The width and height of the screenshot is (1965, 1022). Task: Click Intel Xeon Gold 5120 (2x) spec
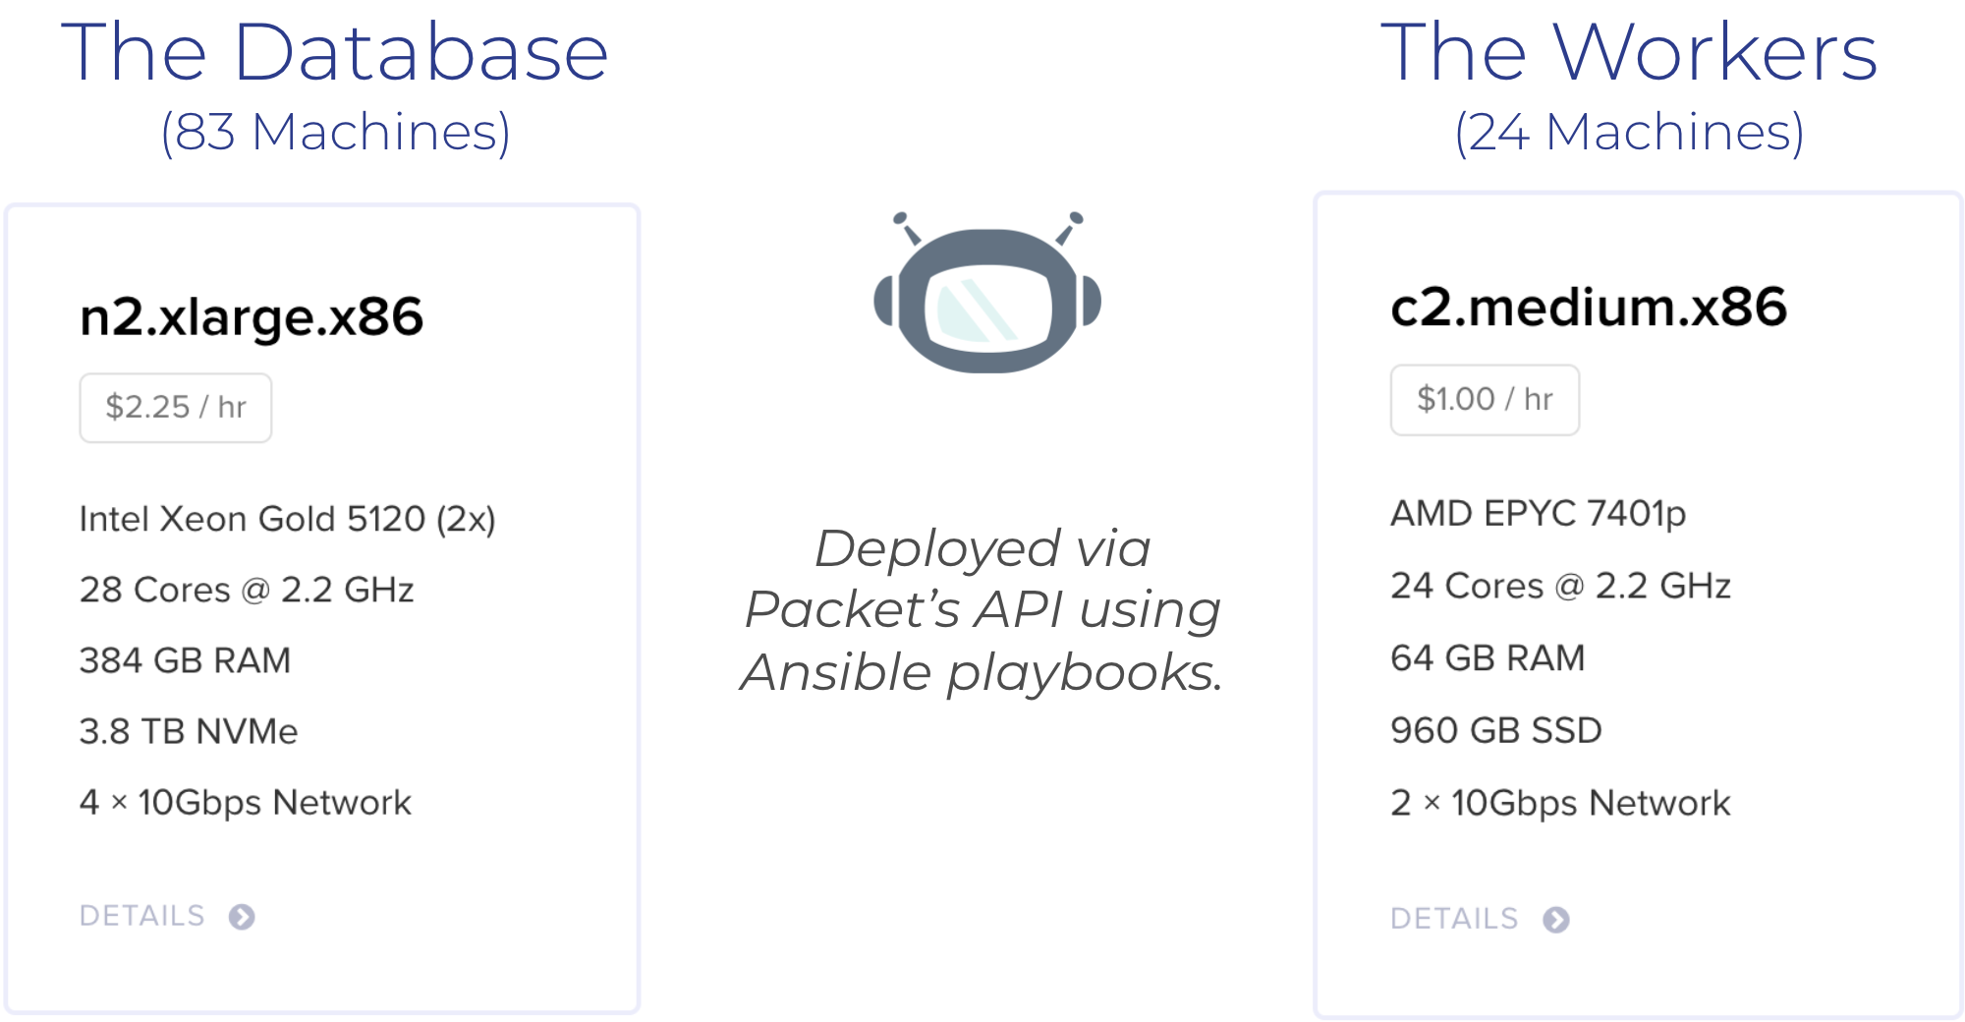point(288,519)
